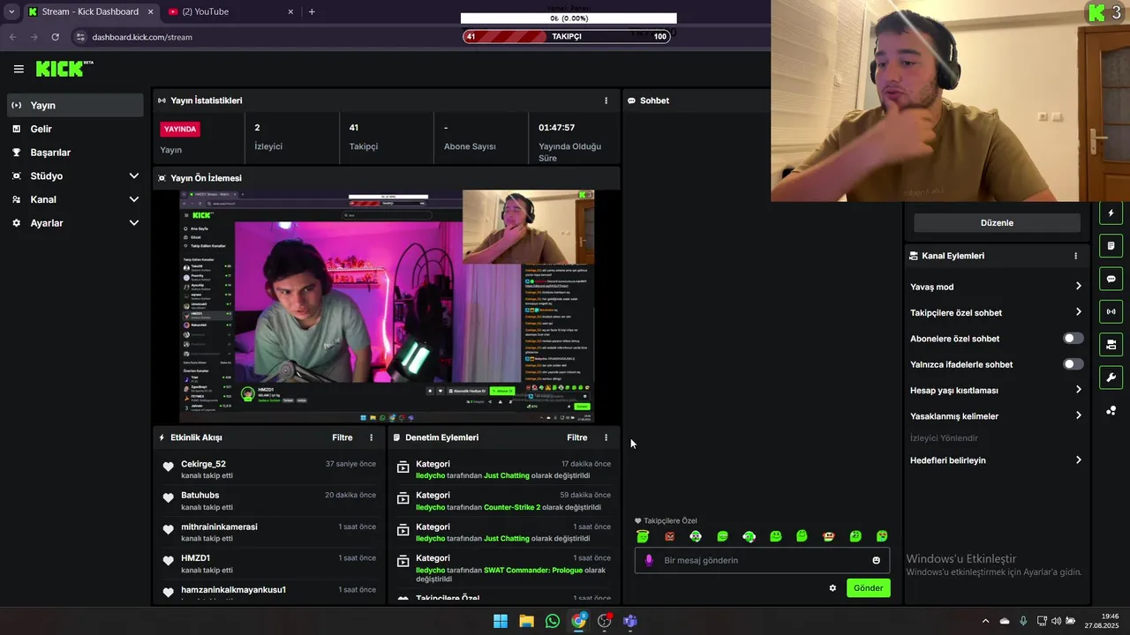Click SWAT Commander: Prologue category link
The height and width of the screenshot is (635, 1130).
(x=533, y=570)
